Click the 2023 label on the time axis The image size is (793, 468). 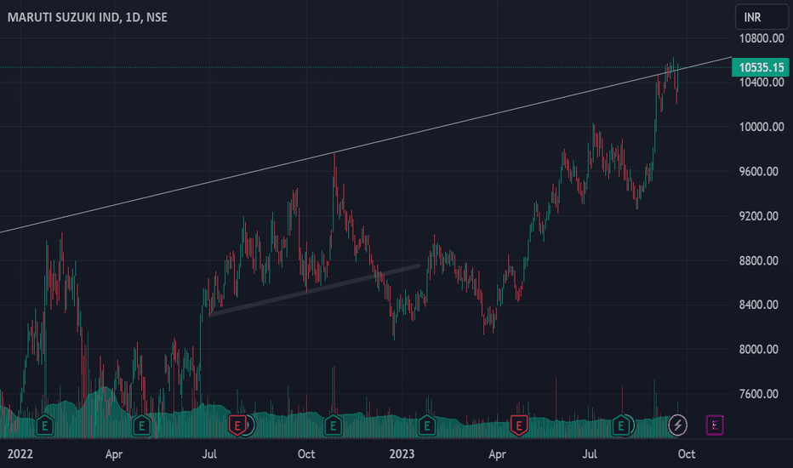coord(402,454)
